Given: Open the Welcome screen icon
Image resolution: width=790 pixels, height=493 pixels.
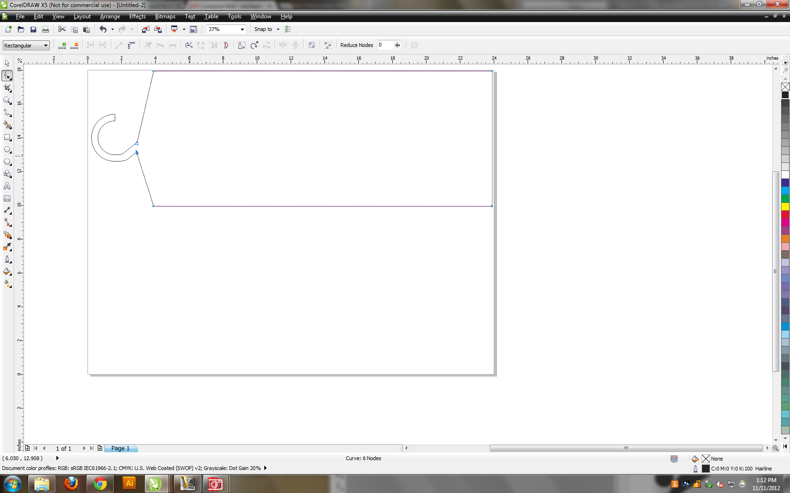Looking at the screenshot, I should click(x=193, y=29).
